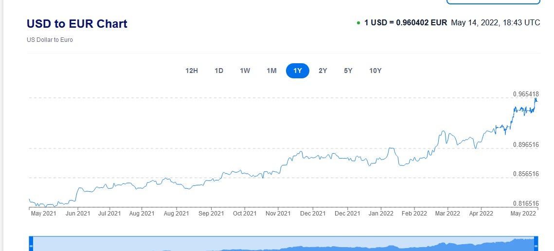This screenshot has width=554, height=251.
Task: Click the active 1Y range button
Action: 298,71
